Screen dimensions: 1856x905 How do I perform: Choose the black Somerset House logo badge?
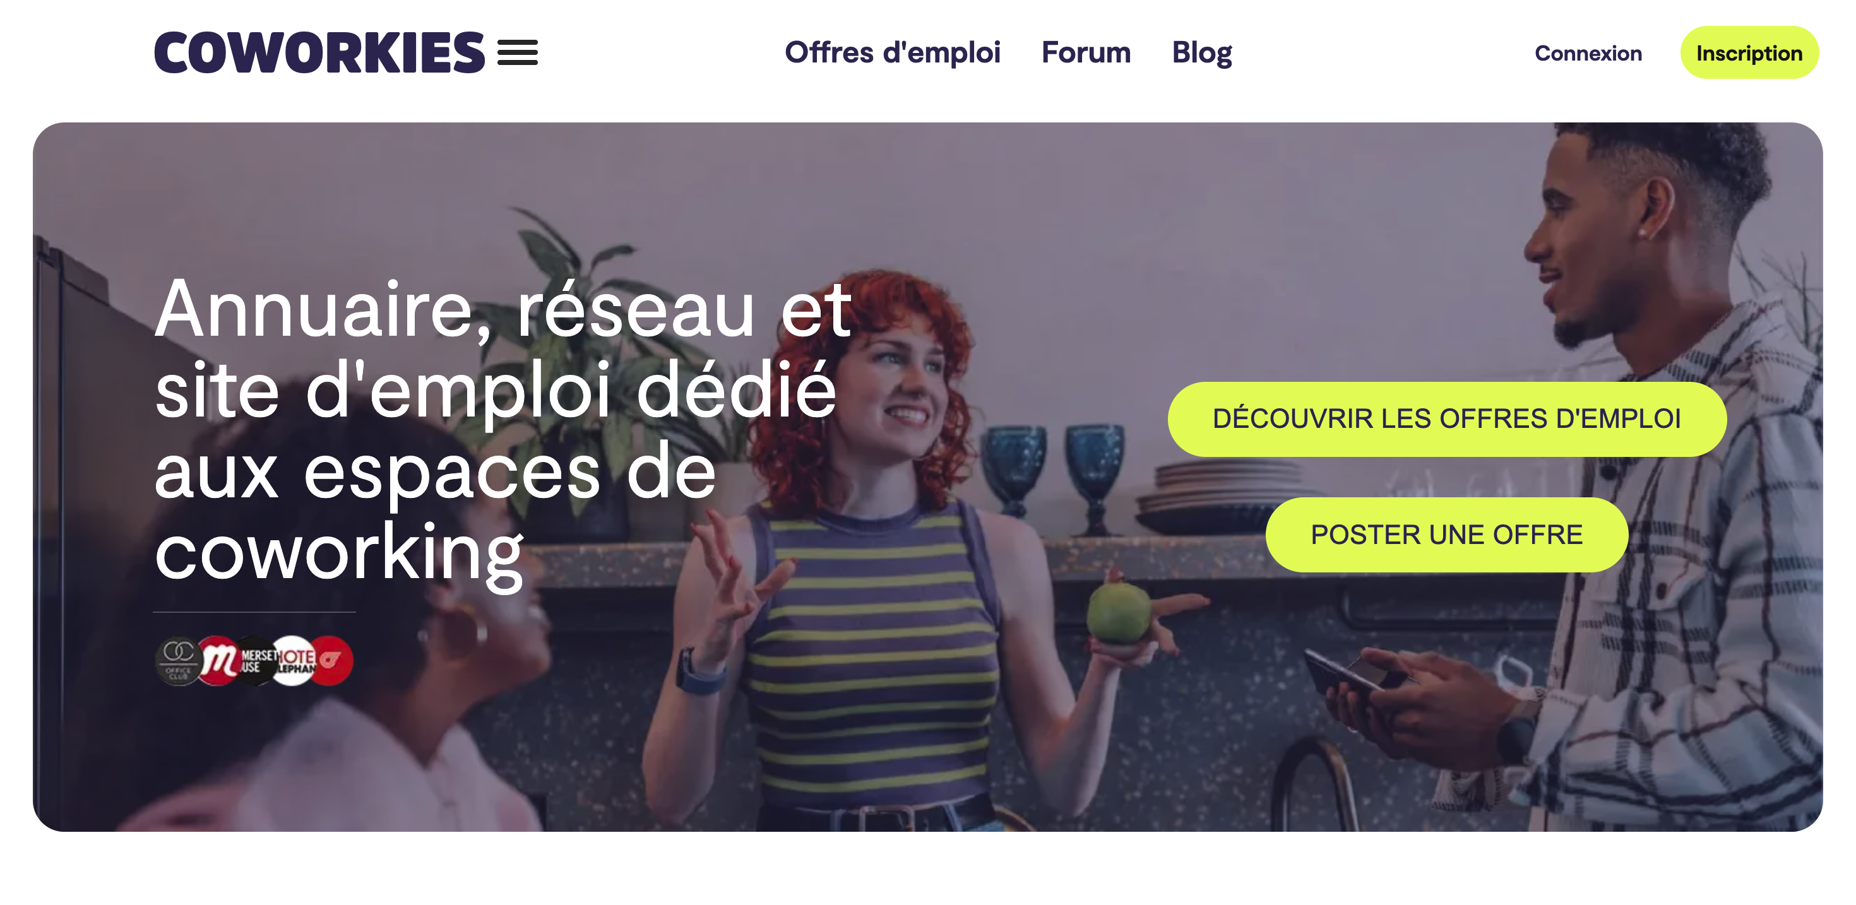pos(254,660)
